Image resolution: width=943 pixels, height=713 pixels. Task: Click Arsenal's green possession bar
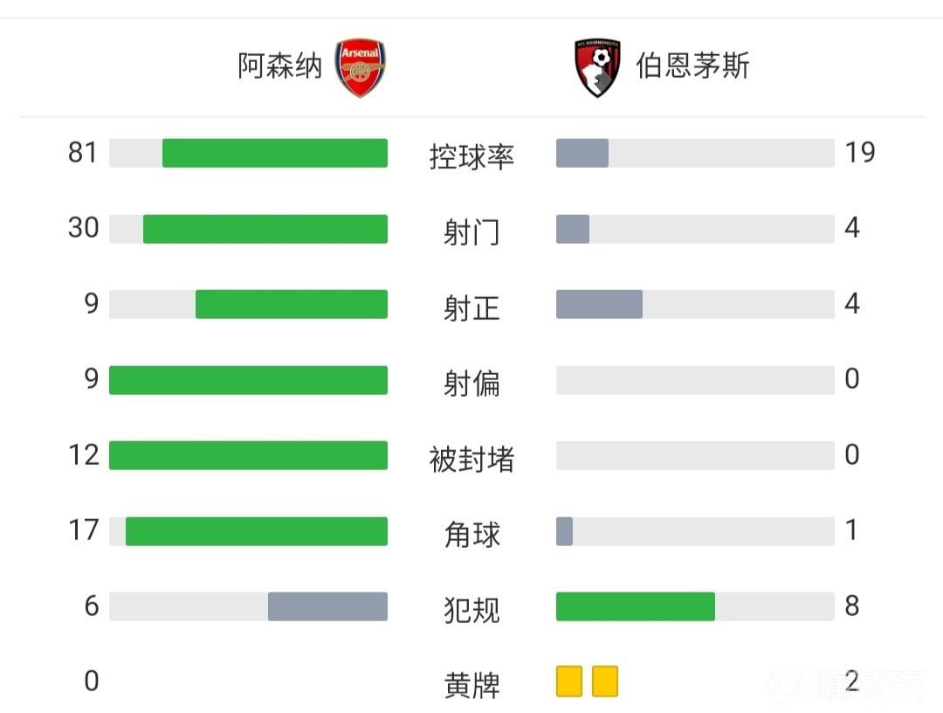(x=275, y=153)
